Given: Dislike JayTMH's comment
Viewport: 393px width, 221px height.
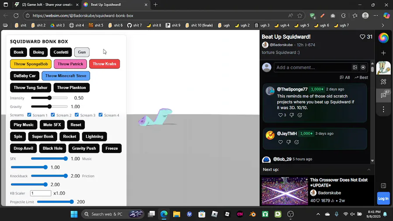Looking at the screenshot, I should (289, 142).
